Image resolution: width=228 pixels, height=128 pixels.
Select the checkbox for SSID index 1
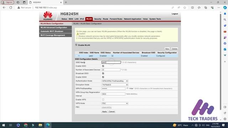tap(77, 56)
